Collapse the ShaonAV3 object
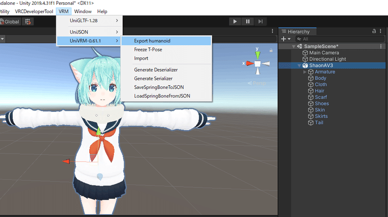 click(x=299, y=65)
